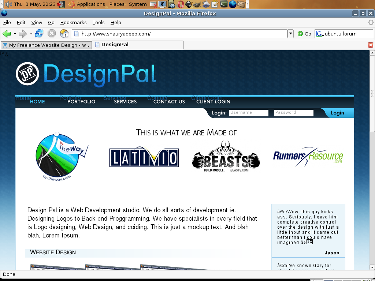Viewport: 375px width, 281px height.
Task: Go to the Home page icon
Action: click(64, 33)
